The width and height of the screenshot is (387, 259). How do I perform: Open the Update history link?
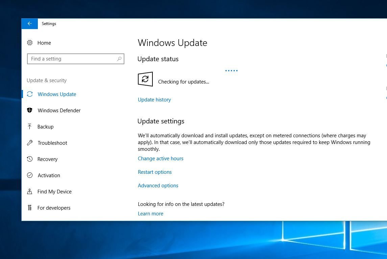pos(154,100)
